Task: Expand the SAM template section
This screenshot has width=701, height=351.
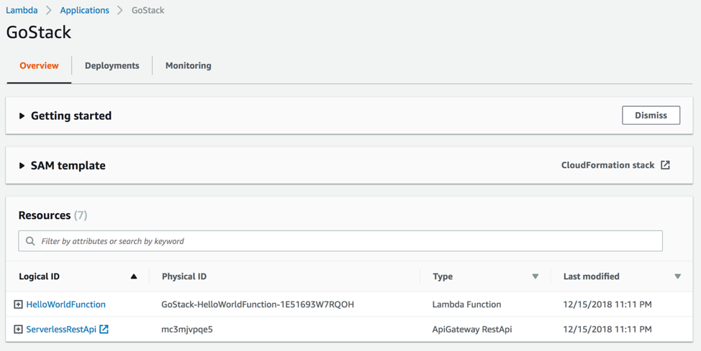Action: point(22,166)
